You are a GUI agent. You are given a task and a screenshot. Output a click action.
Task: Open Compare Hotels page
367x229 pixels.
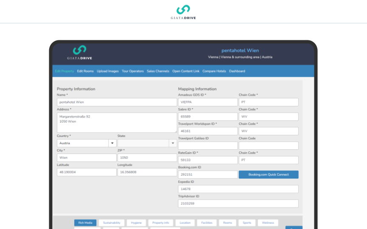(x=214, y=71)
